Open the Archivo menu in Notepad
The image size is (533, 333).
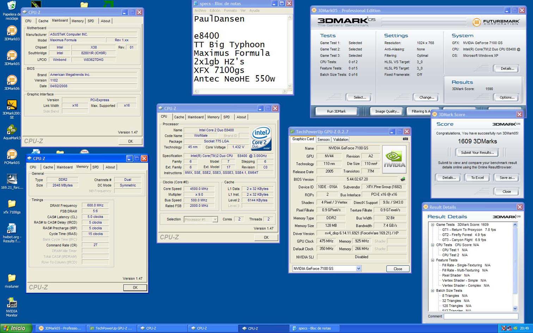[200, 11]
